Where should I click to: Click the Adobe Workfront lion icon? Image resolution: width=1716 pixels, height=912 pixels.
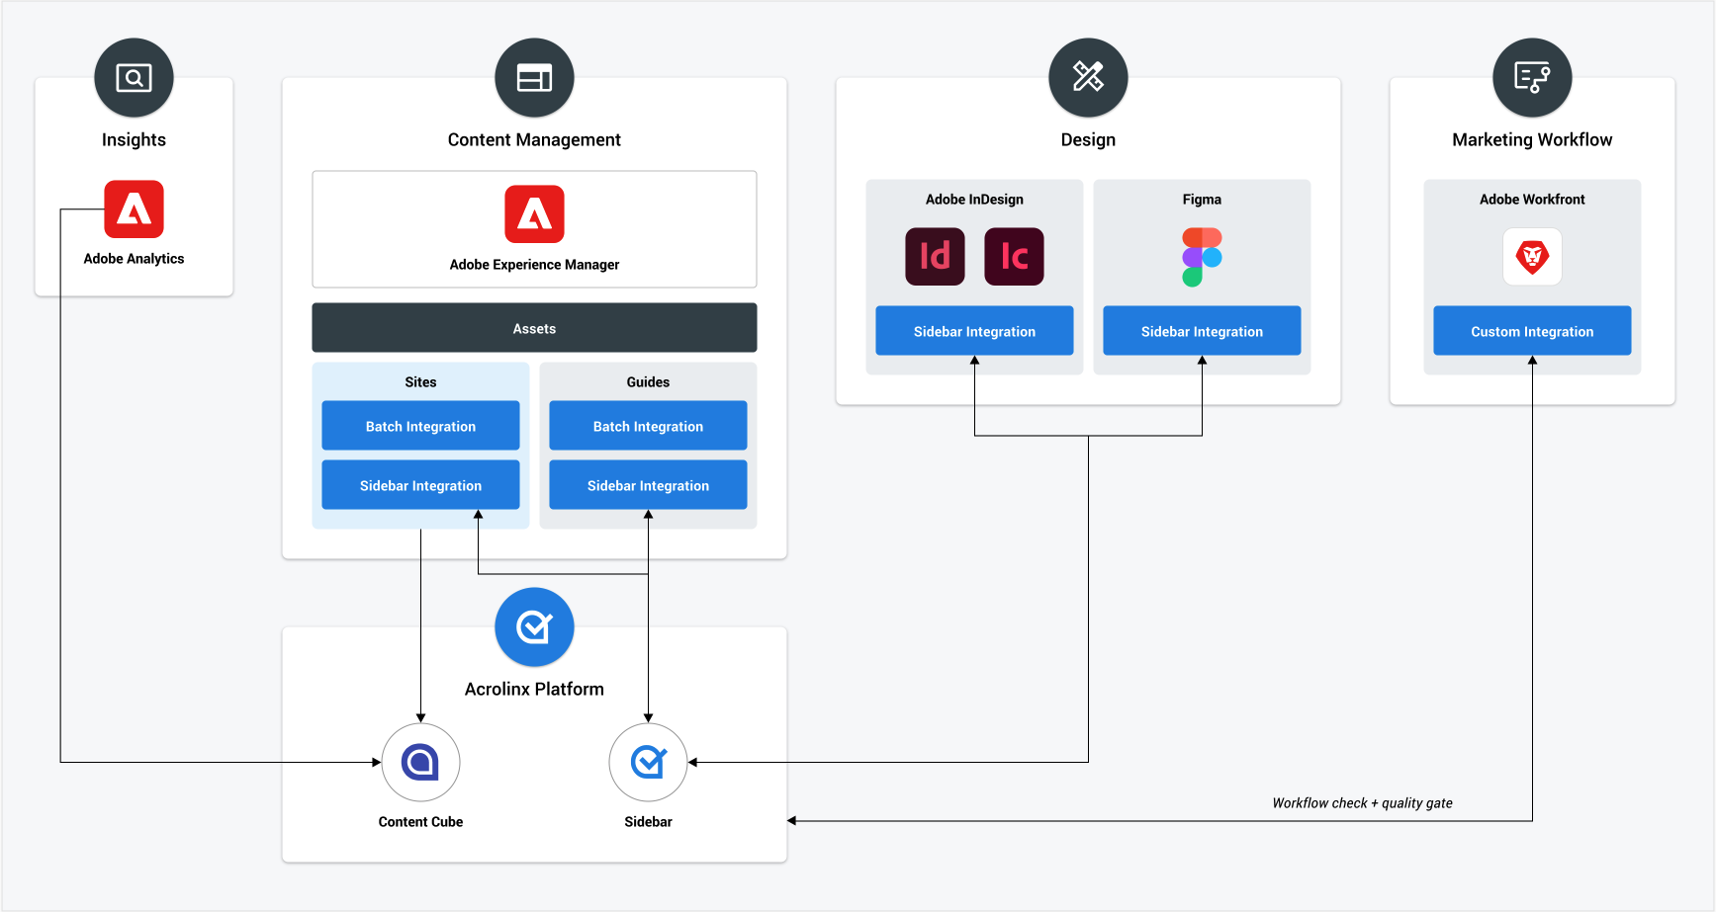[x=1532, y=257]
